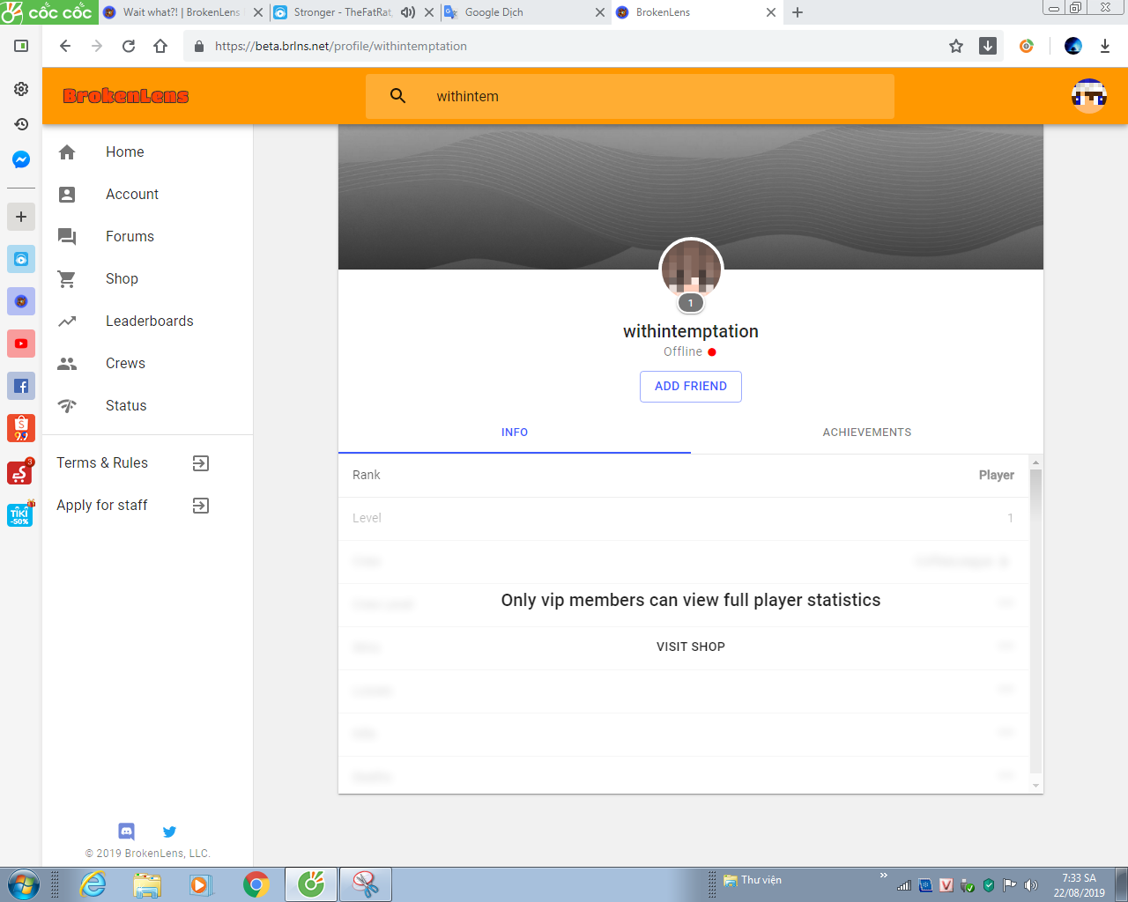Open Apply for staff external link icon

coord(201,506)
